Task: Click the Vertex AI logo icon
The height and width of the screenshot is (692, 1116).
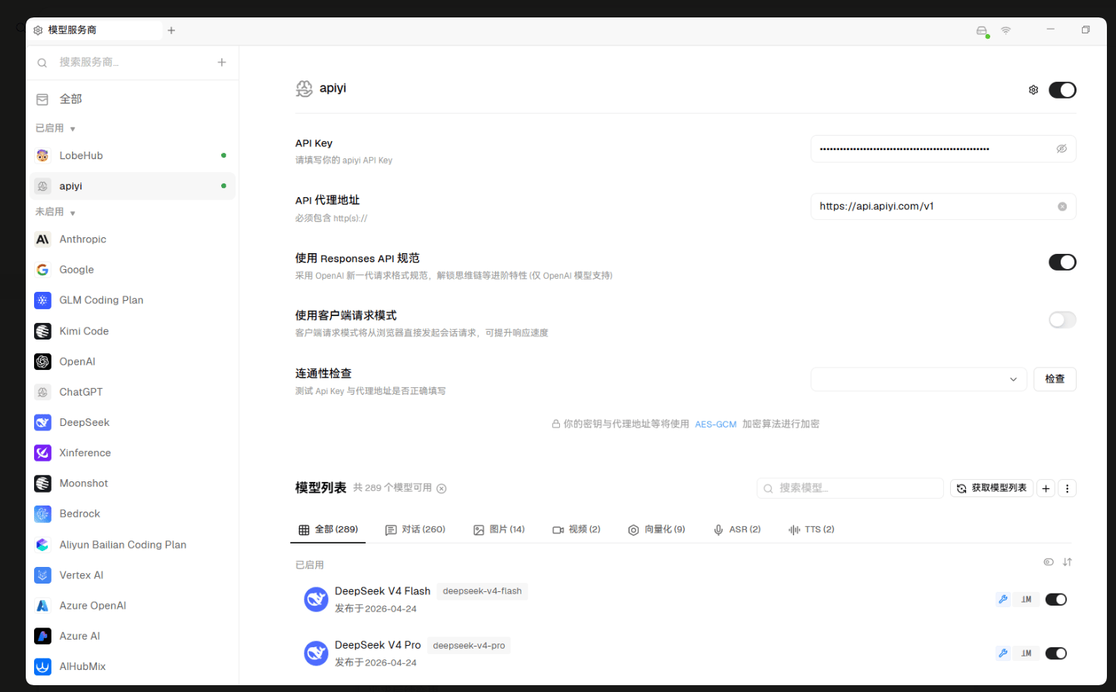Action: tap(42, 575)
